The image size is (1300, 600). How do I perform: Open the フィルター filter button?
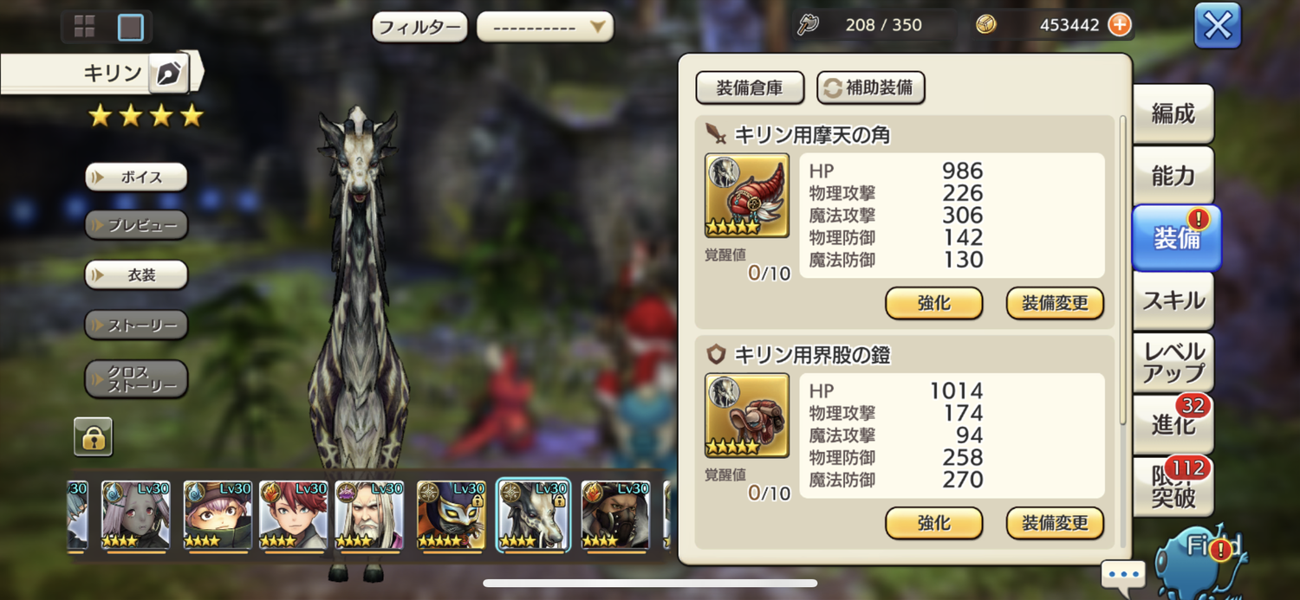pyautogui.click(x=420, y=28)
